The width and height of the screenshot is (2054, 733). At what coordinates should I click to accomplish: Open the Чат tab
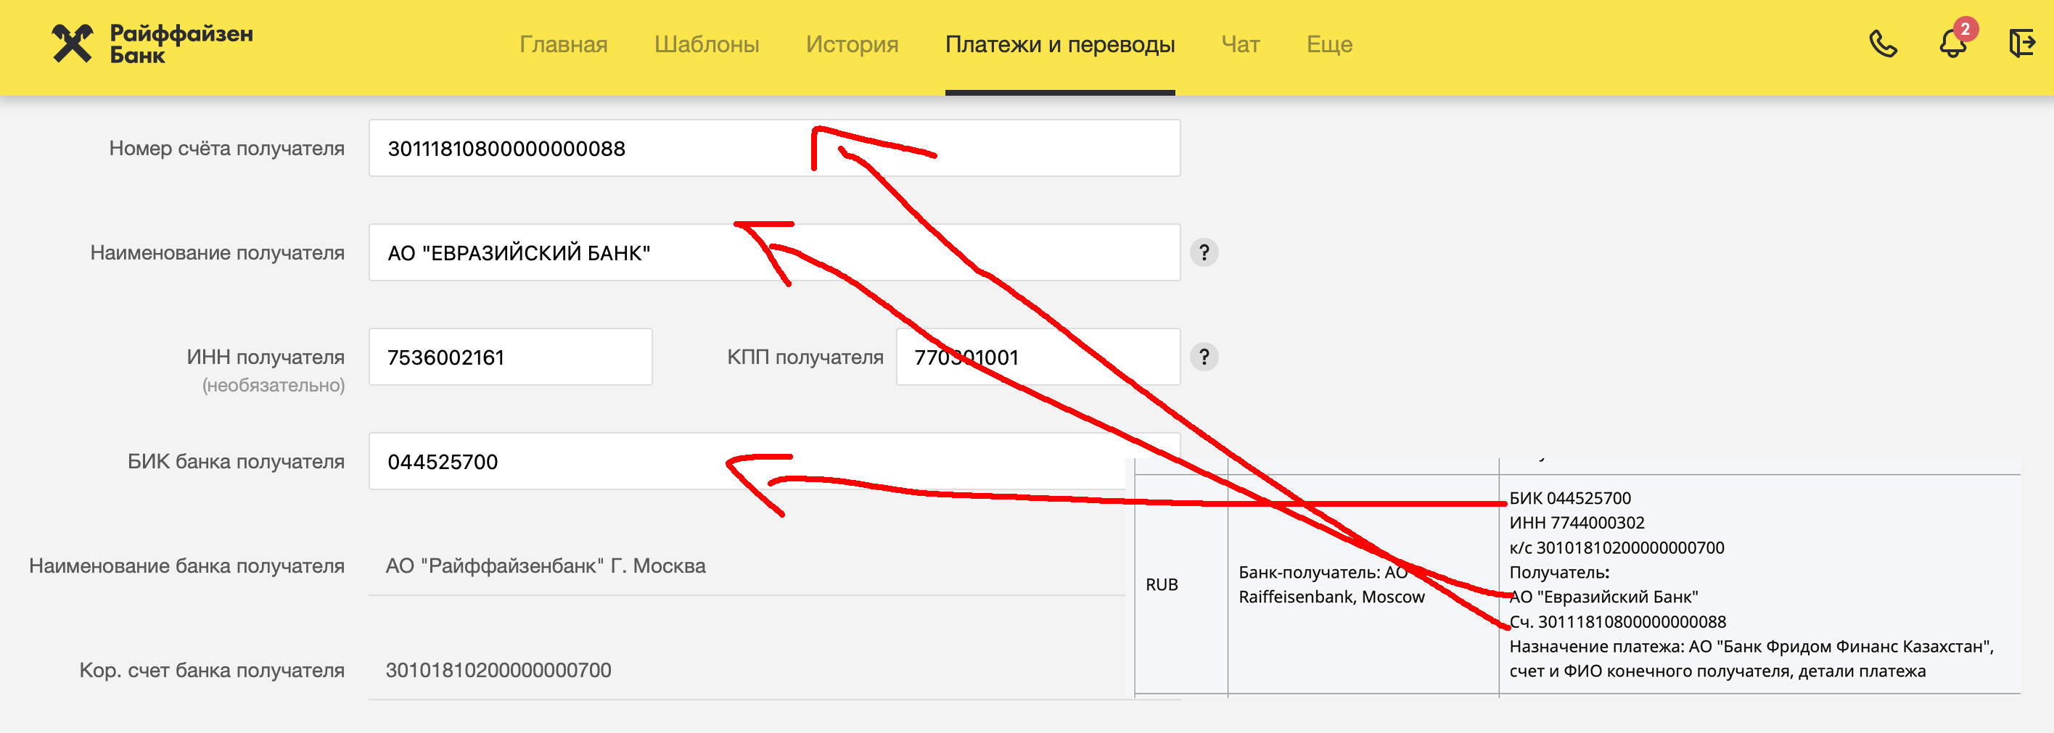(x=1241, y=45)
